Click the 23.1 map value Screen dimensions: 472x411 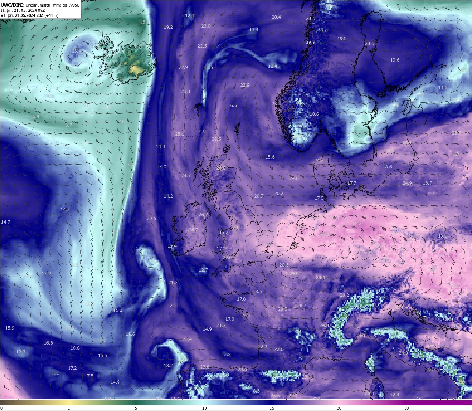(x=186, y=91)
